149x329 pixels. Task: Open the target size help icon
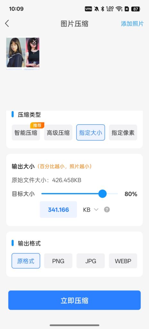coord(107,209)
